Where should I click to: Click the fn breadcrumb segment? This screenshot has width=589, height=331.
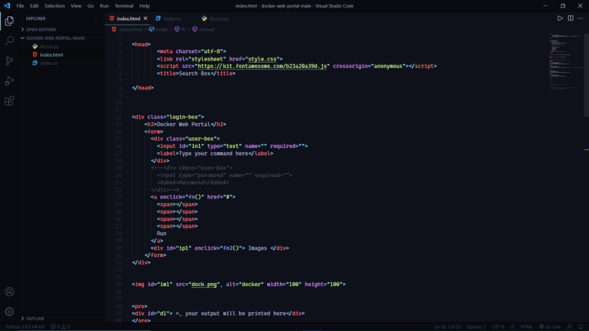click(183, 30)
